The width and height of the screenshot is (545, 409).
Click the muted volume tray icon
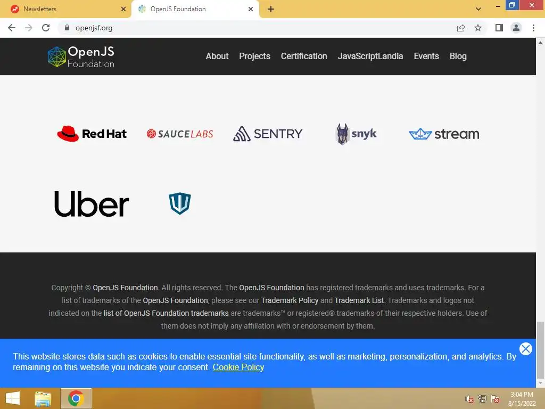point(469,399)
